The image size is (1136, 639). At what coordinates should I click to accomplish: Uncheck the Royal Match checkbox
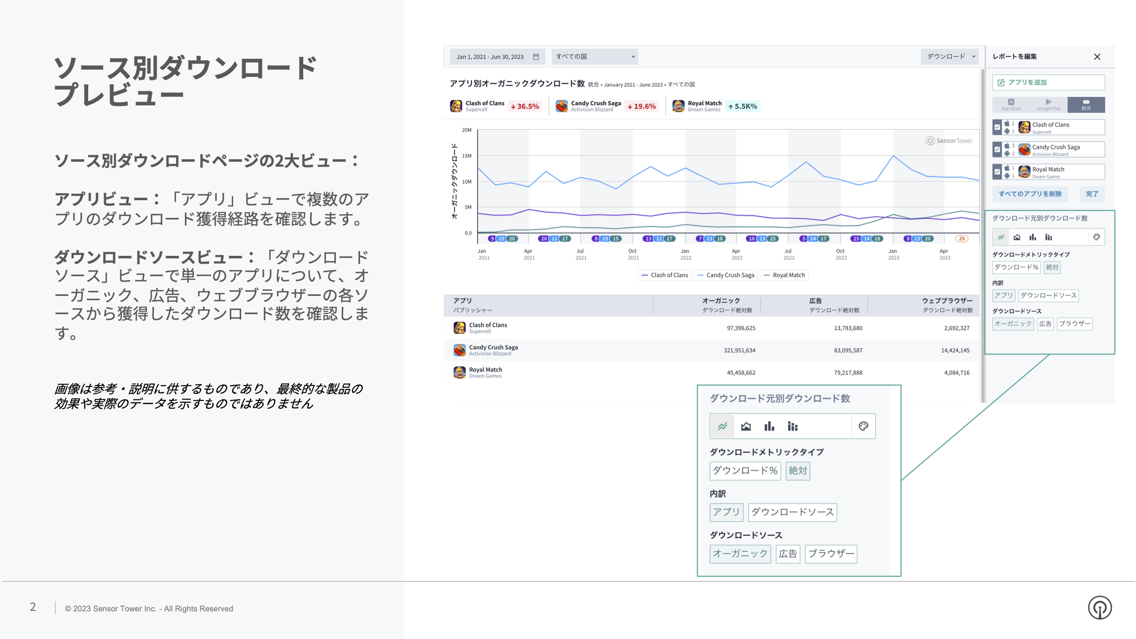pos(997,172)
